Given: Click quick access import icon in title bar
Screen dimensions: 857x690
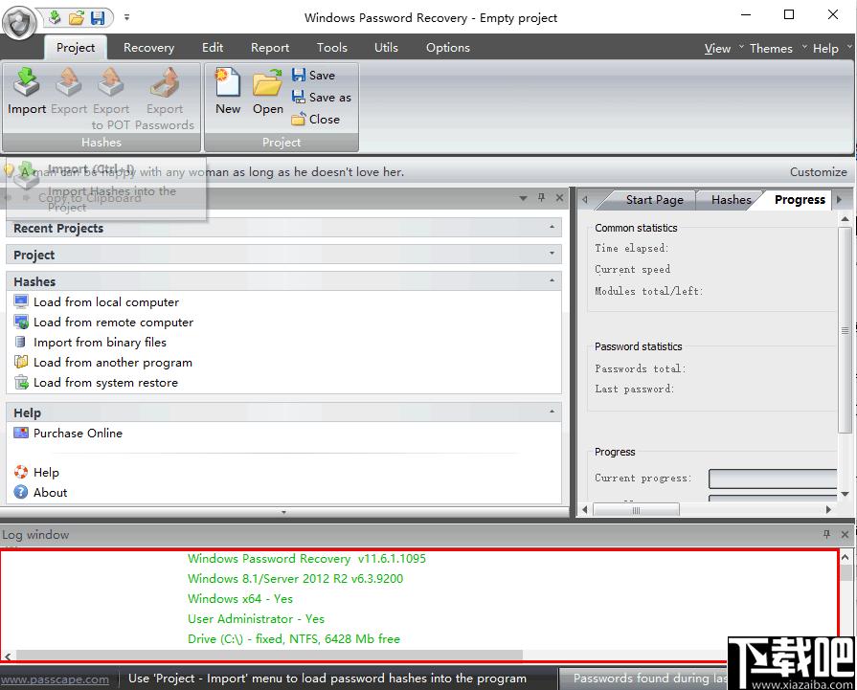Looking at the screenshot, I should (55, 17).
